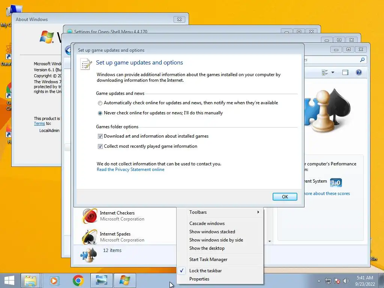Open the view options dropdown arrow in Games window
The width and height of the screenshot is (384, 288).
(333, 72)
